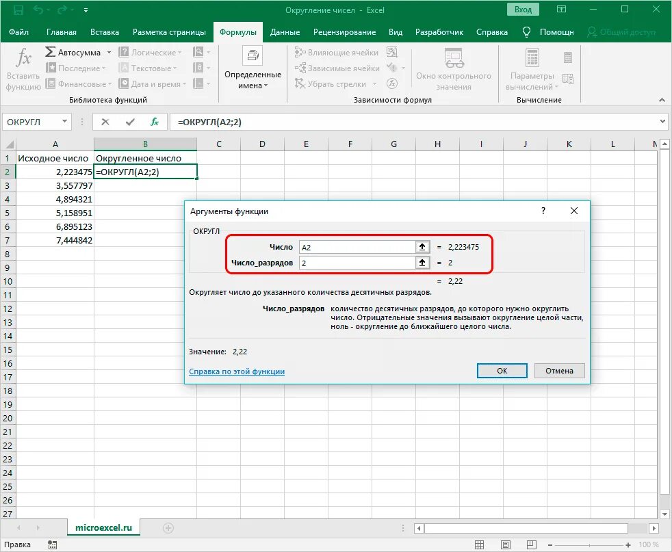
Task: Open Math and Trig functions dropdown
Action: point(201,68)
